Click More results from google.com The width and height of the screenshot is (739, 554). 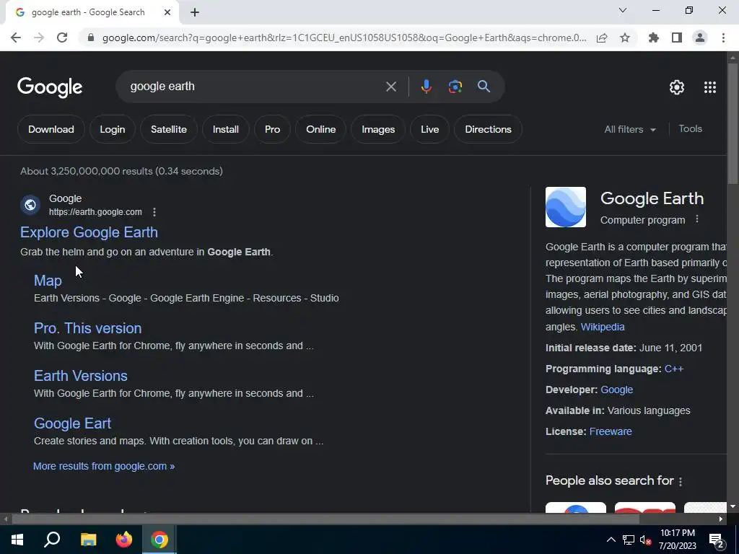[104, 466]
